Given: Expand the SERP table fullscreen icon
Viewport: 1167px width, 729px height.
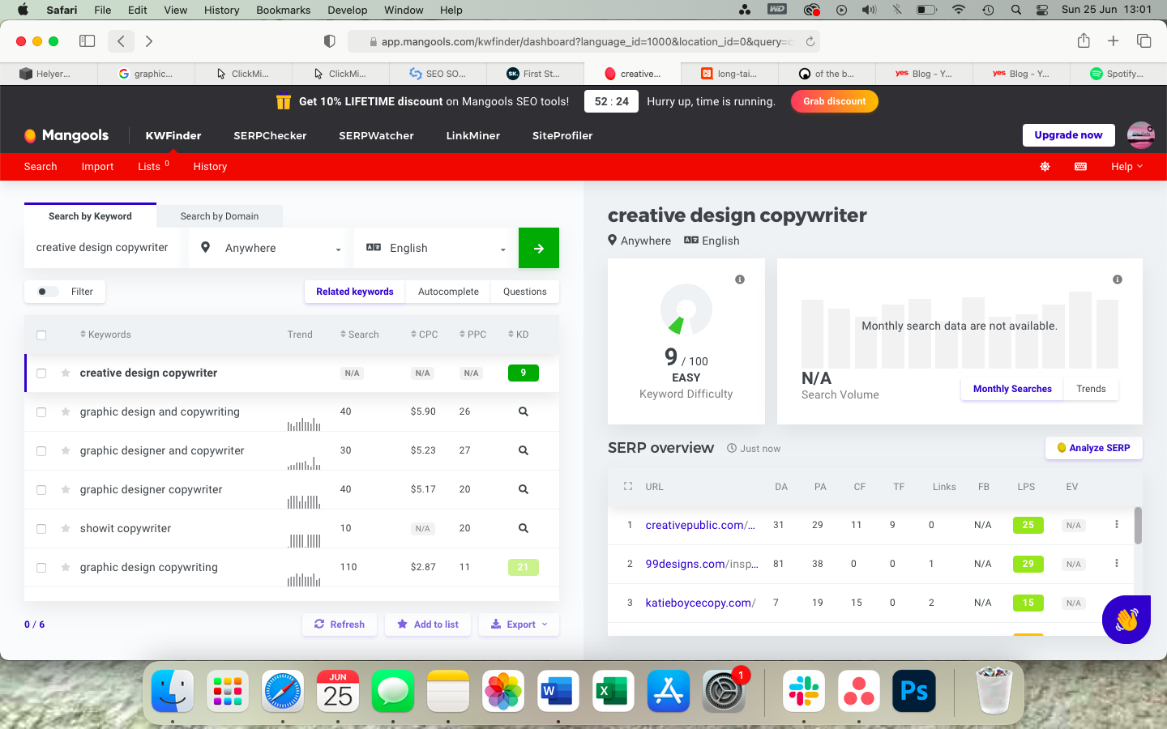Looking at the screenshot, I should pyautogui.click(x=628, y=487).
